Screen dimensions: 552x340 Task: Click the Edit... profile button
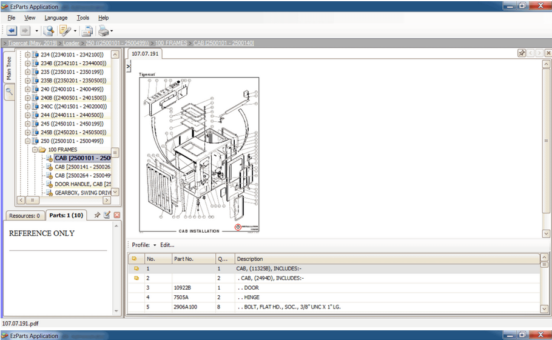167,245
